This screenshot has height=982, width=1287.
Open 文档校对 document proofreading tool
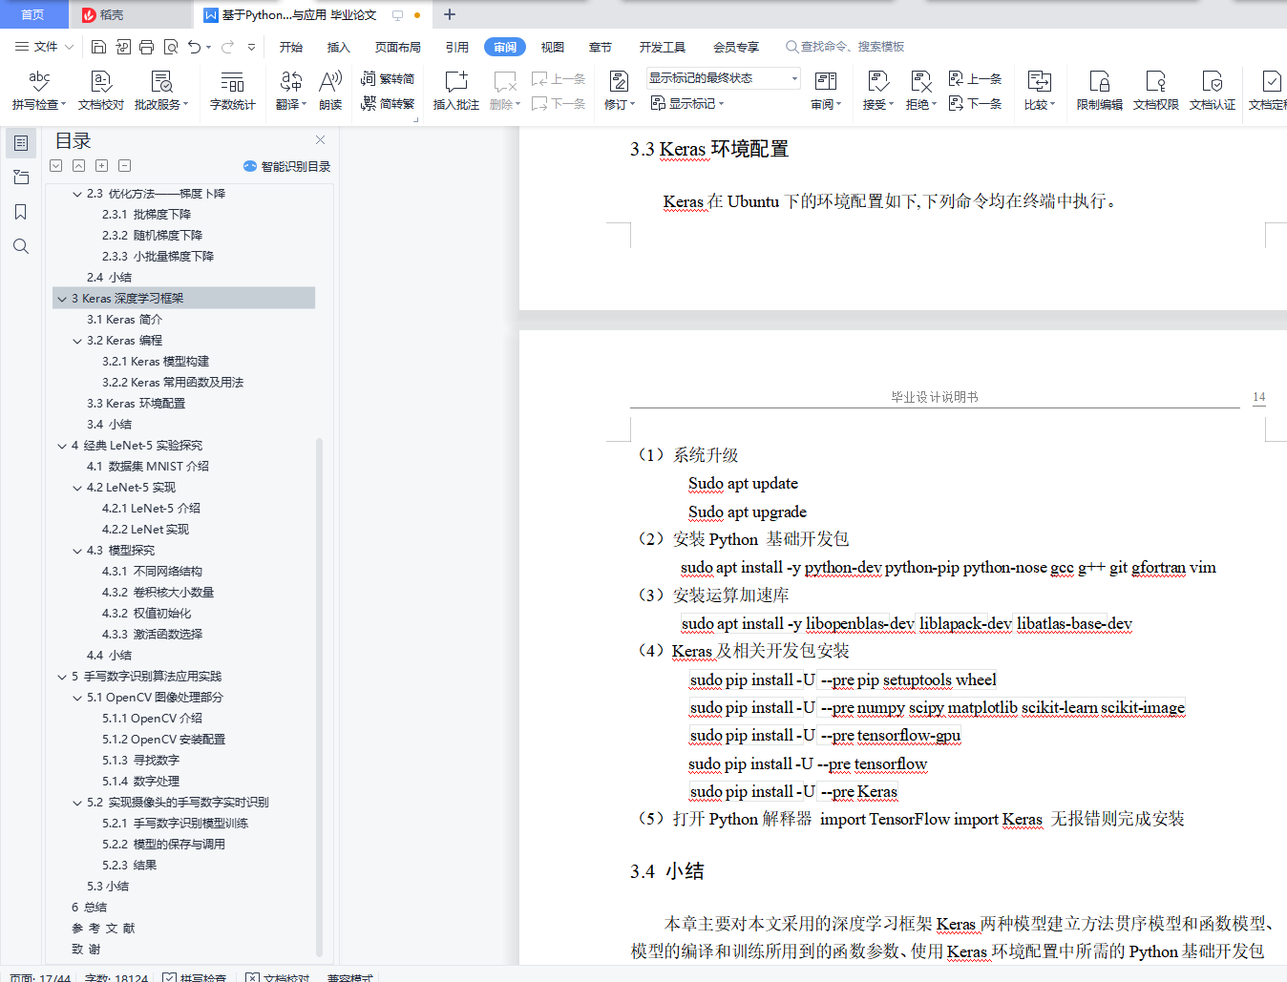click(101, 91)
